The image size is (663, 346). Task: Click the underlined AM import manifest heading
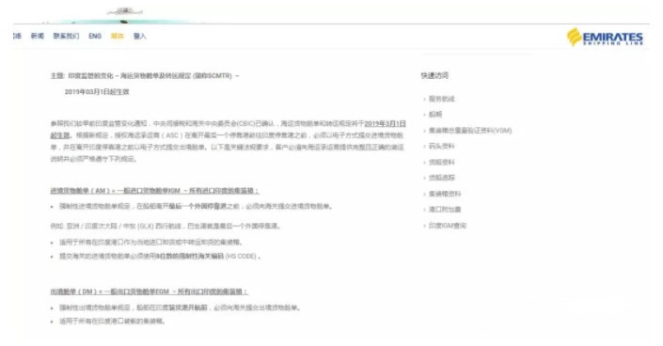tap(155, 191)
